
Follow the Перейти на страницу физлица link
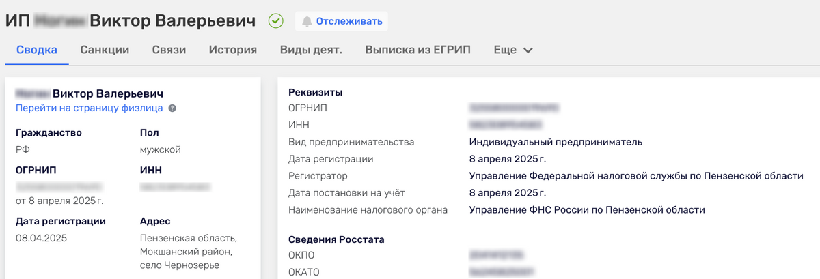click(89, 108)
